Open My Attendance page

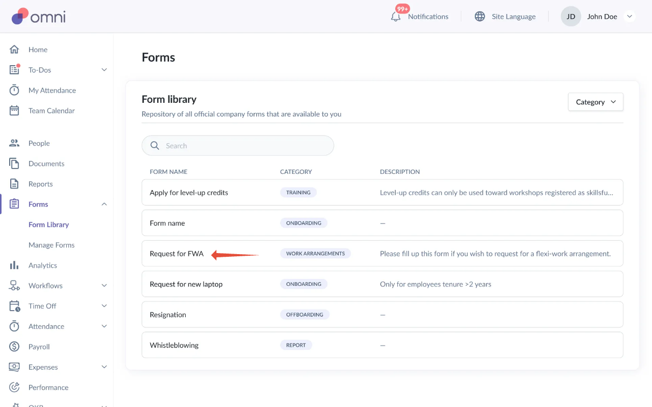click(52, 90)
